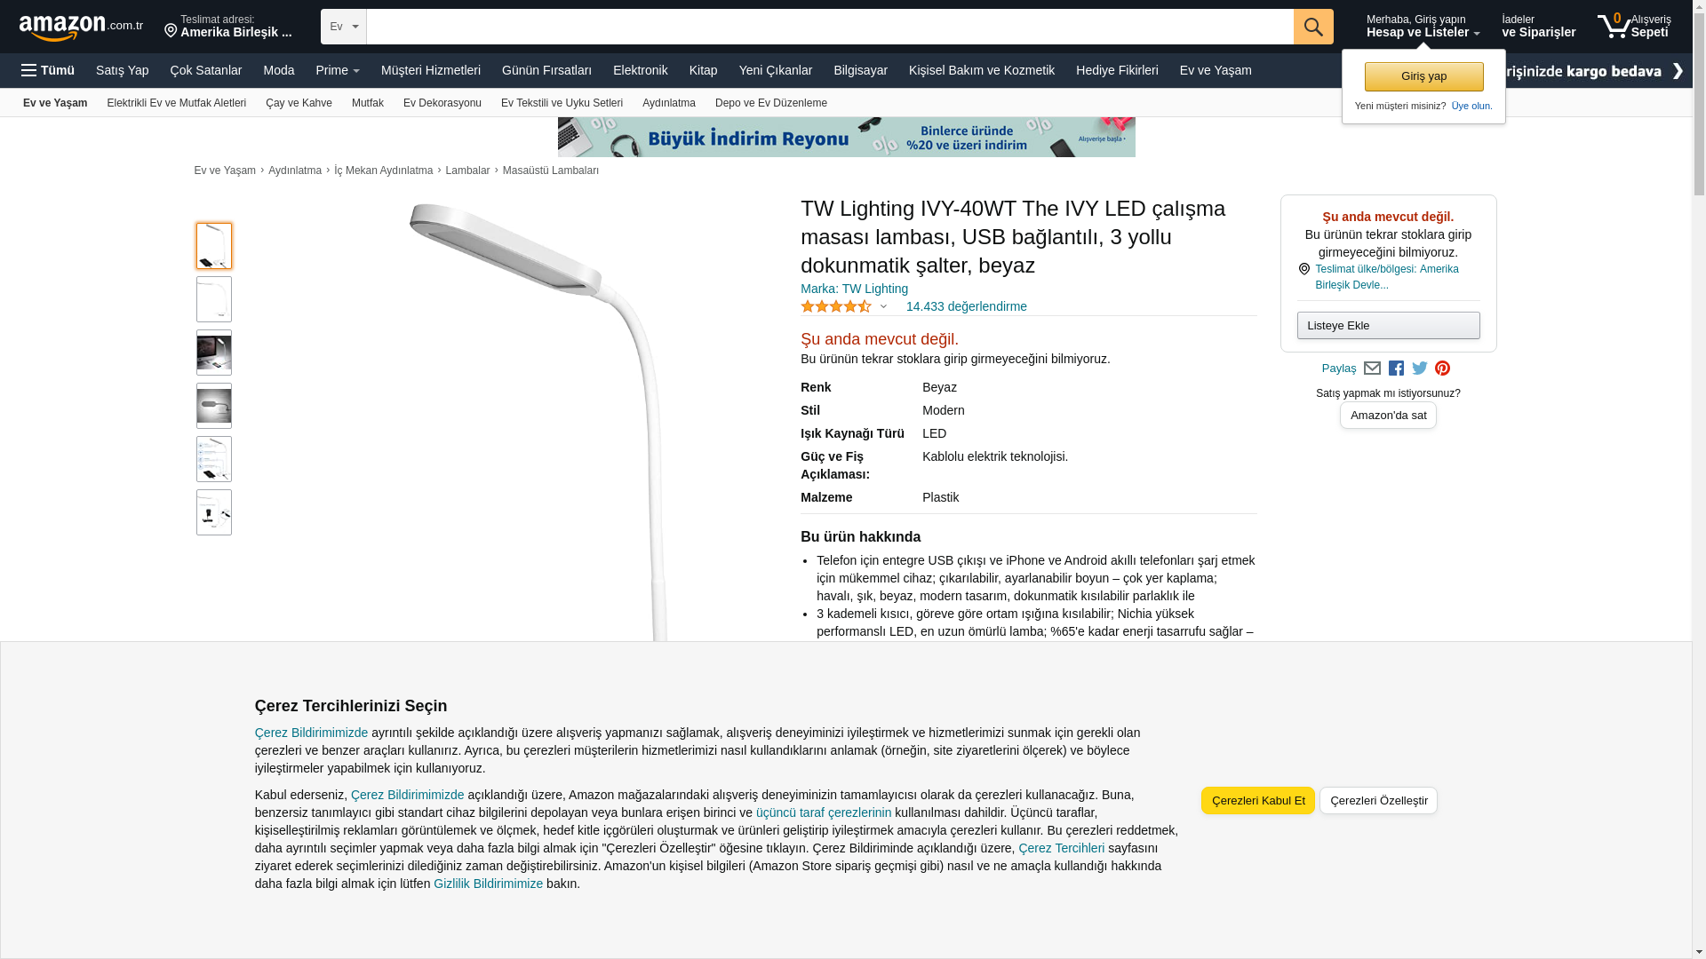Click into the search input field
The width and height of the screenshot is (1706, 959).
830,27
